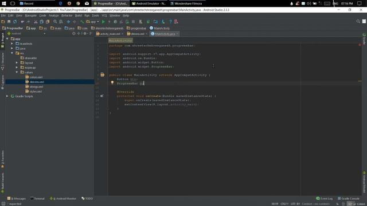This screenshot has width=367, height=206.
Task: Open the Build menu
Action: tap(79, 15)
